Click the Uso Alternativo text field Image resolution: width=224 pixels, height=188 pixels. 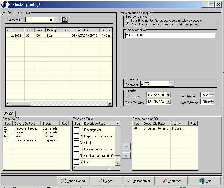pos(170,35)
